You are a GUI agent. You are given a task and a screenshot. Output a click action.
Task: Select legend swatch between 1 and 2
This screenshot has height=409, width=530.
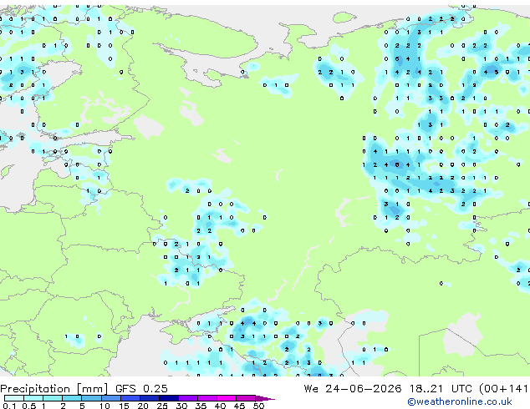pos(53,398)
